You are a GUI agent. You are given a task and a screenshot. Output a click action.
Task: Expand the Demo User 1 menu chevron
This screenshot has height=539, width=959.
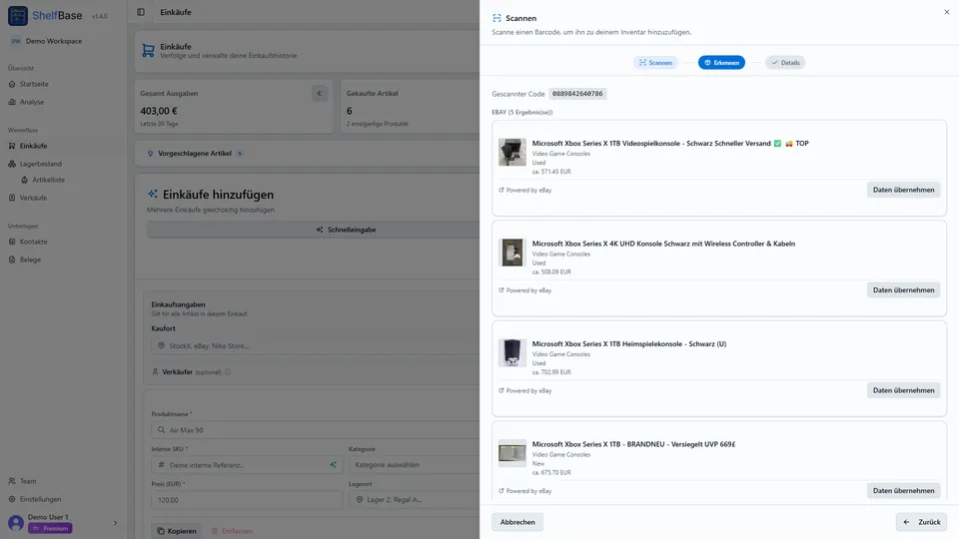pyautogui.click(x=115, y=523)
